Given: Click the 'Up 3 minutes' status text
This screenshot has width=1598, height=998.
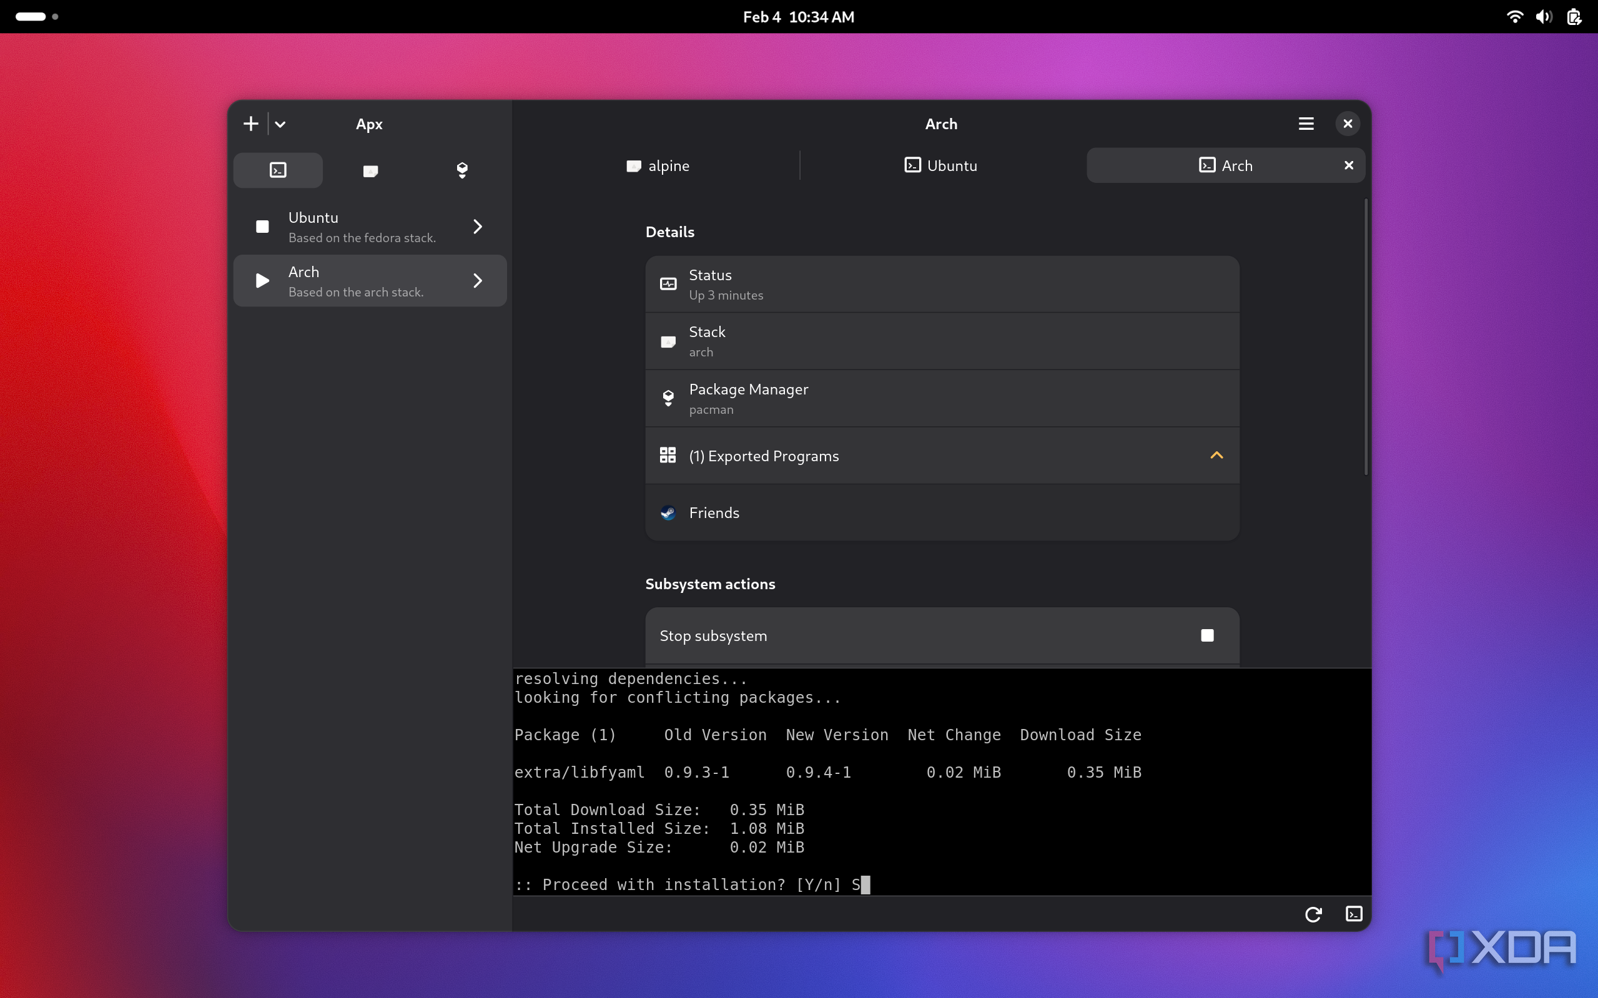Looking at the screenshot, I should (x=726, y=296).
